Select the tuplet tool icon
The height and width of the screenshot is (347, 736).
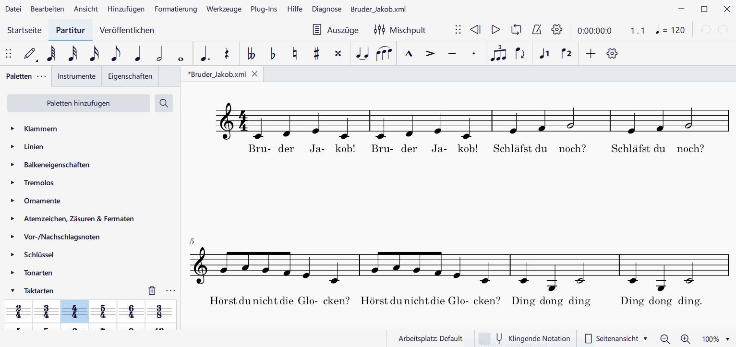[498, 54]
